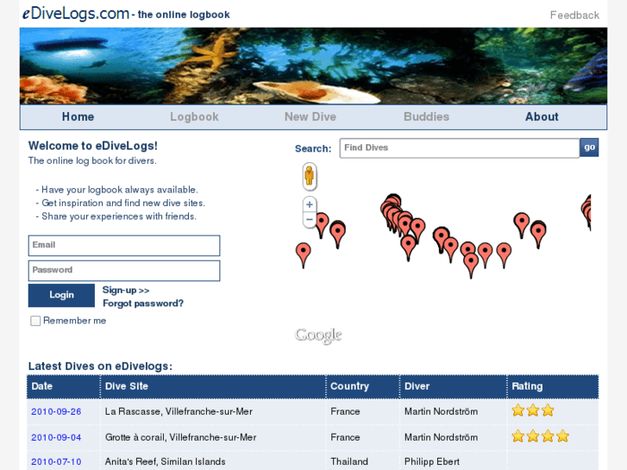
Task: Click the Country column header
Action: pos(363,386)
